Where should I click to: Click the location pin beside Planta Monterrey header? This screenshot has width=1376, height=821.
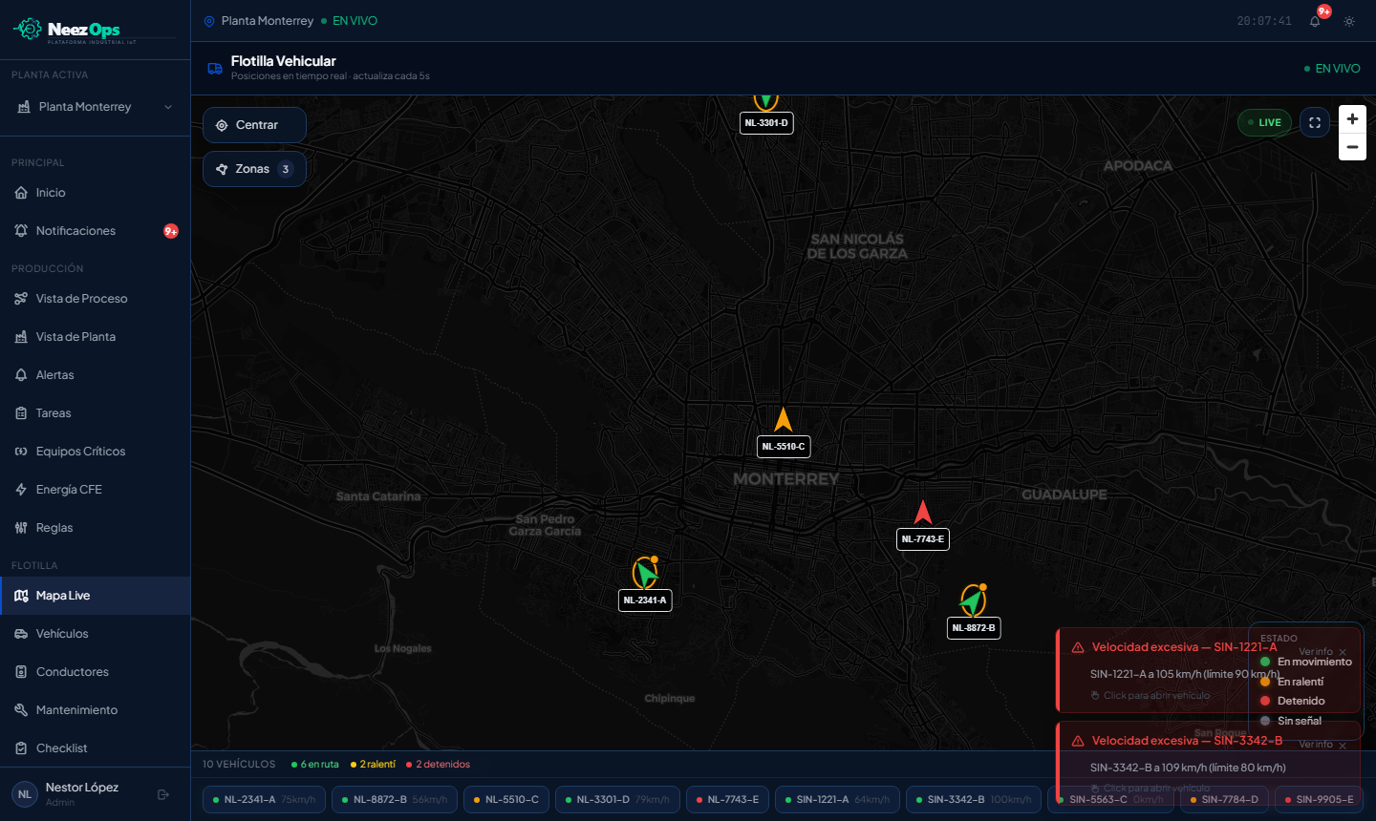[209, 21]
